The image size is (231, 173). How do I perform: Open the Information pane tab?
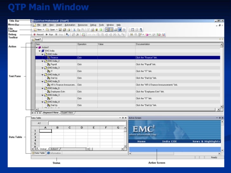54,153
